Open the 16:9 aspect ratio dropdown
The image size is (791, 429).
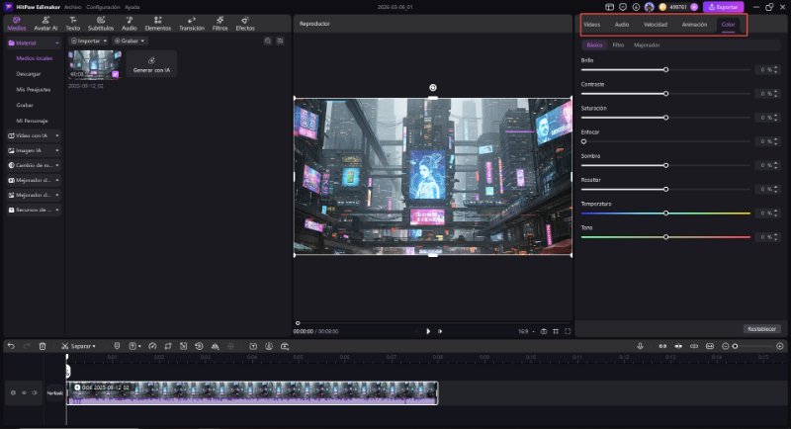(x=526, y=331)
